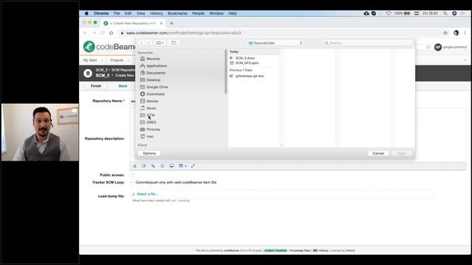Close the Create New Repository tab
The height and width of the screenshot is (265, 472).
162,23
